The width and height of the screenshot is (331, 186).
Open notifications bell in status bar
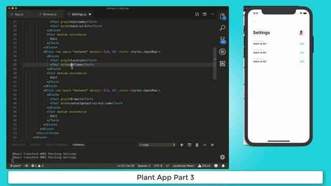point(223,166)
